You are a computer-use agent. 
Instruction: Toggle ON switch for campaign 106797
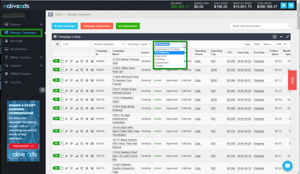pos(58,91)
